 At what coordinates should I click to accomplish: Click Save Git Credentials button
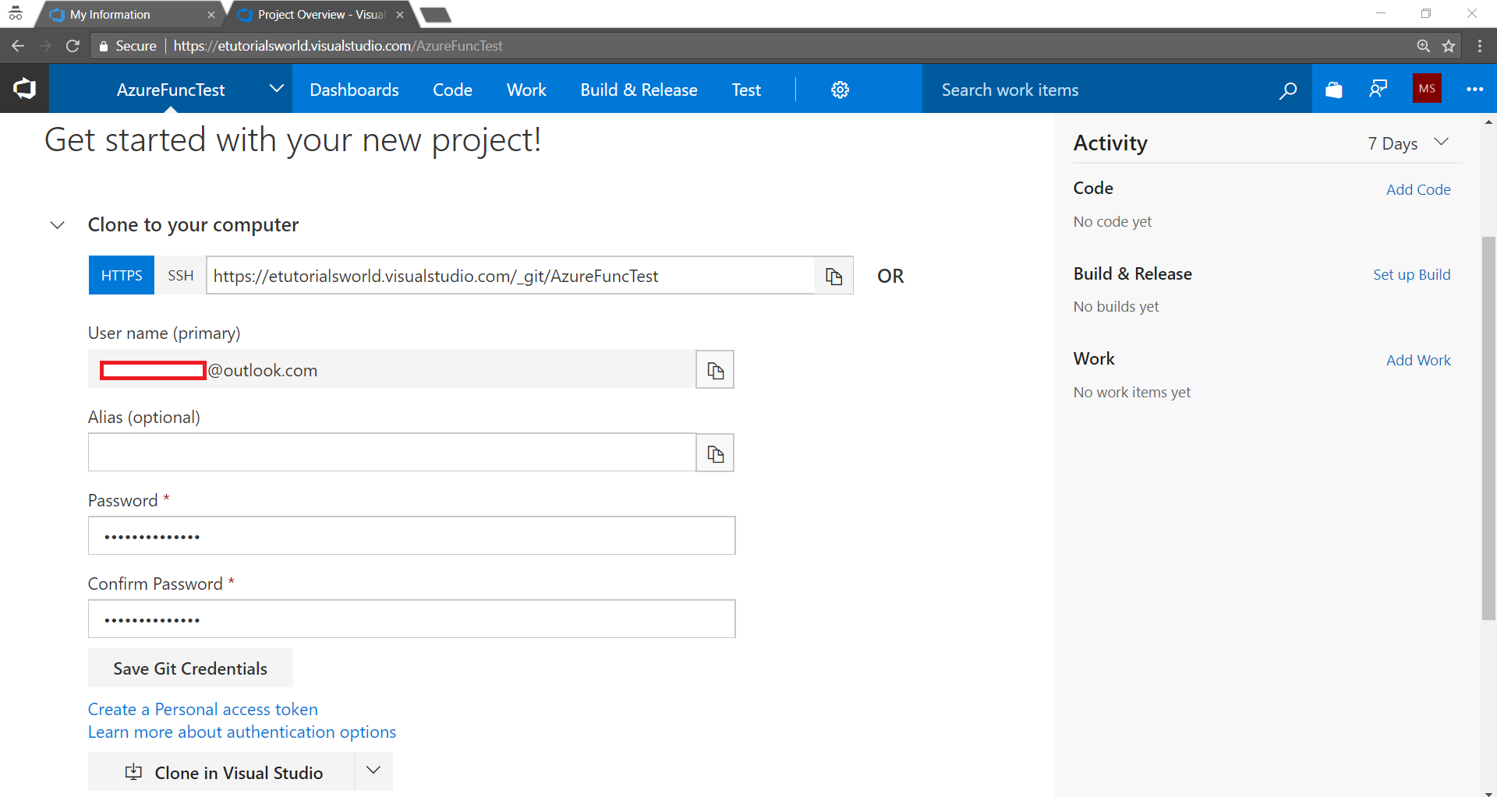190,668
